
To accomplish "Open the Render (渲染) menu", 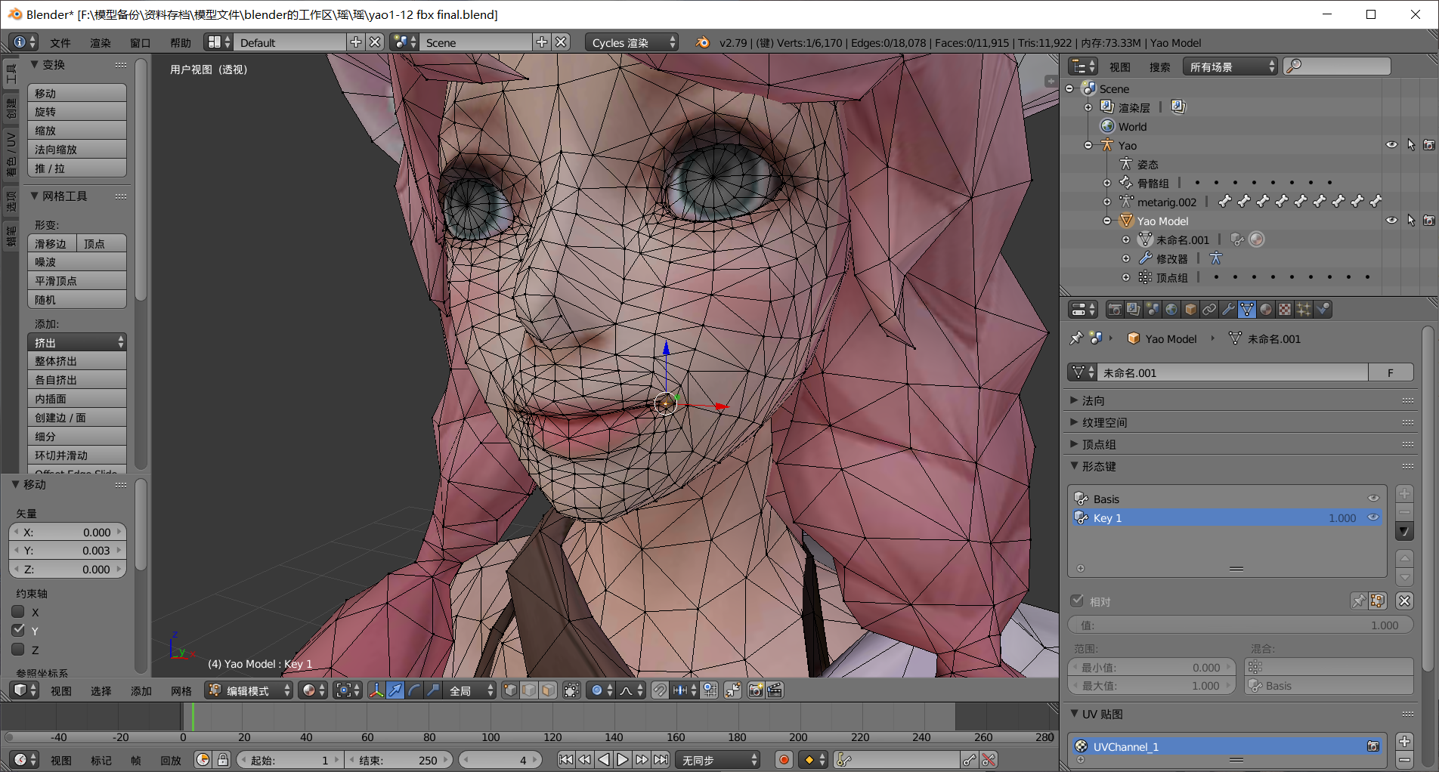I will click(101, 43).
